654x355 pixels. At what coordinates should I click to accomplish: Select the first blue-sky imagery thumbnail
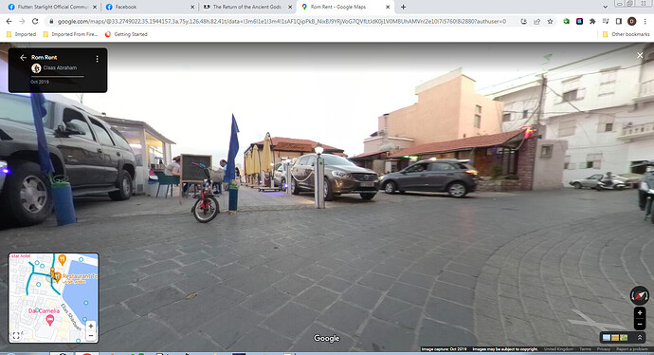click(x=607, y=338)
